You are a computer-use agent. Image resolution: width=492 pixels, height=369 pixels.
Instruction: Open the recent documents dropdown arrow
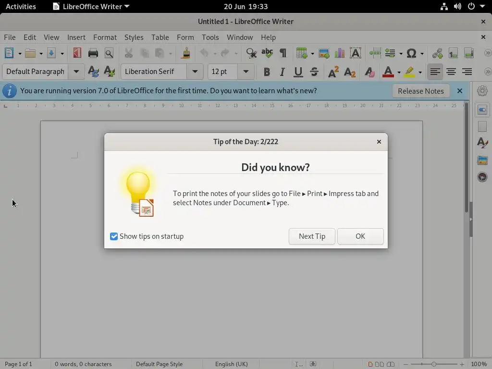(41, 54)
